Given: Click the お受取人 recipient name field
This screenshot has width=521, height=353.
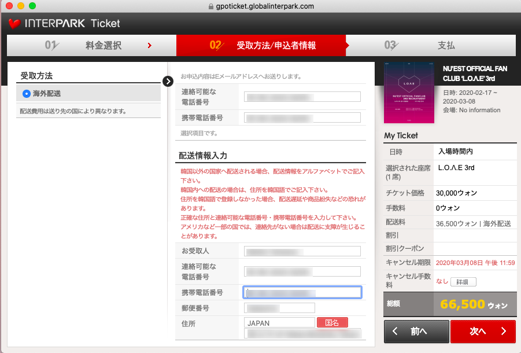Looking at the screenshot, I should (x=302, y=251).
